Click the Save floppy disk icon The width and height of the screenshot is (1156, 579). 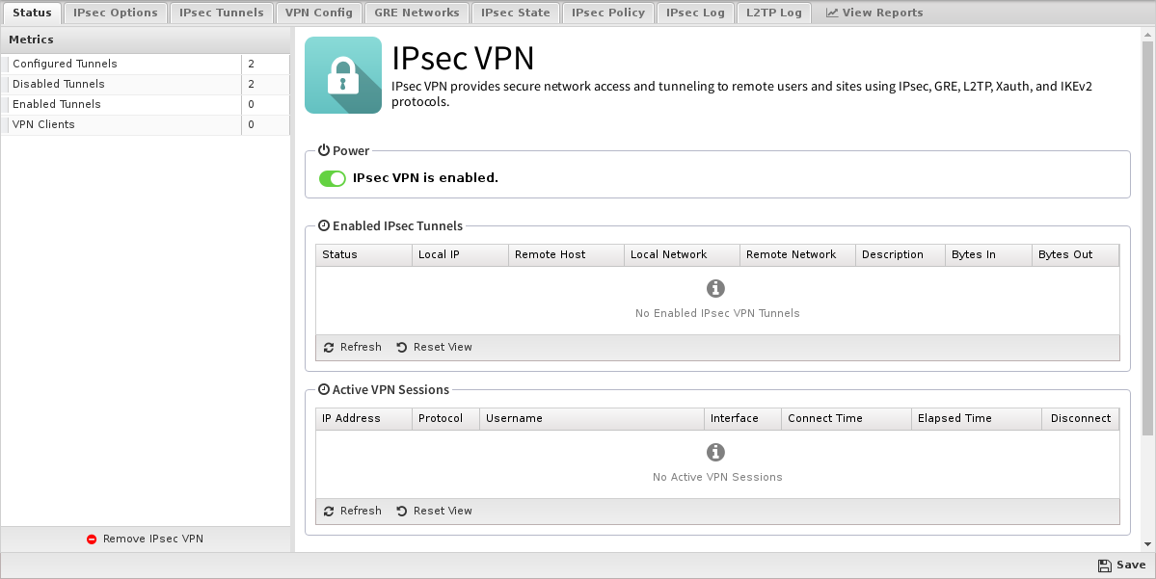[x=1104, y=565]
